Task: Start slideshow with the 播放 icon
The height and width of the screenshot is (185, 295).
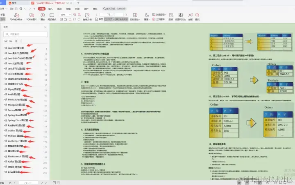Action: click(x=43, y=15)
